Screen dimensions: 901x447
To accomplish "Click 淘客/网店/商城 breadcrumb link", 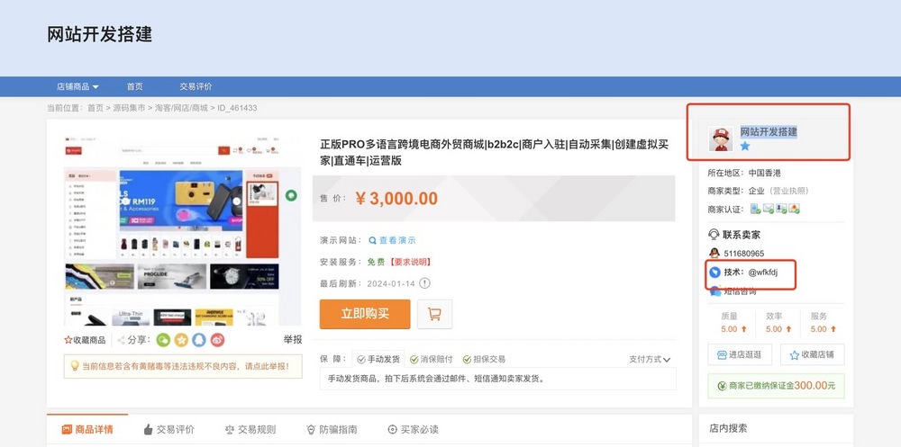I will [181, 108].
